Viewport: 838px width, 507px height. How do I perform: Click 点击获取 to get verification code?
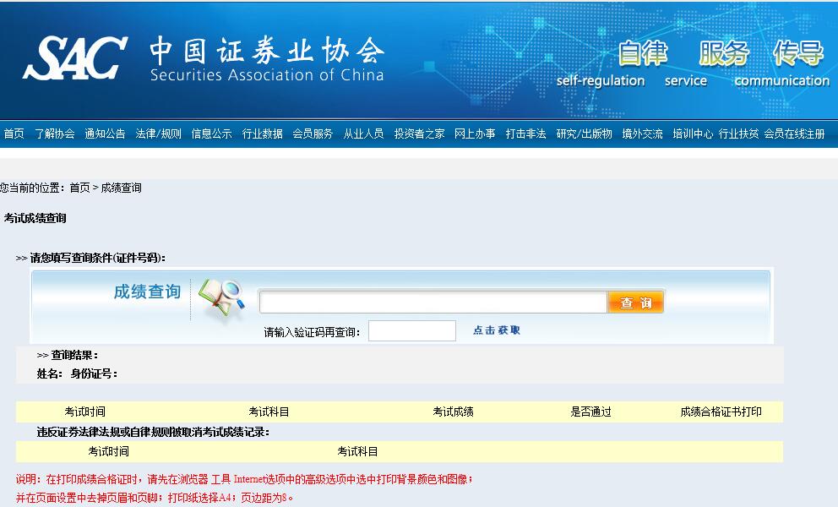(x=497, y=330)
